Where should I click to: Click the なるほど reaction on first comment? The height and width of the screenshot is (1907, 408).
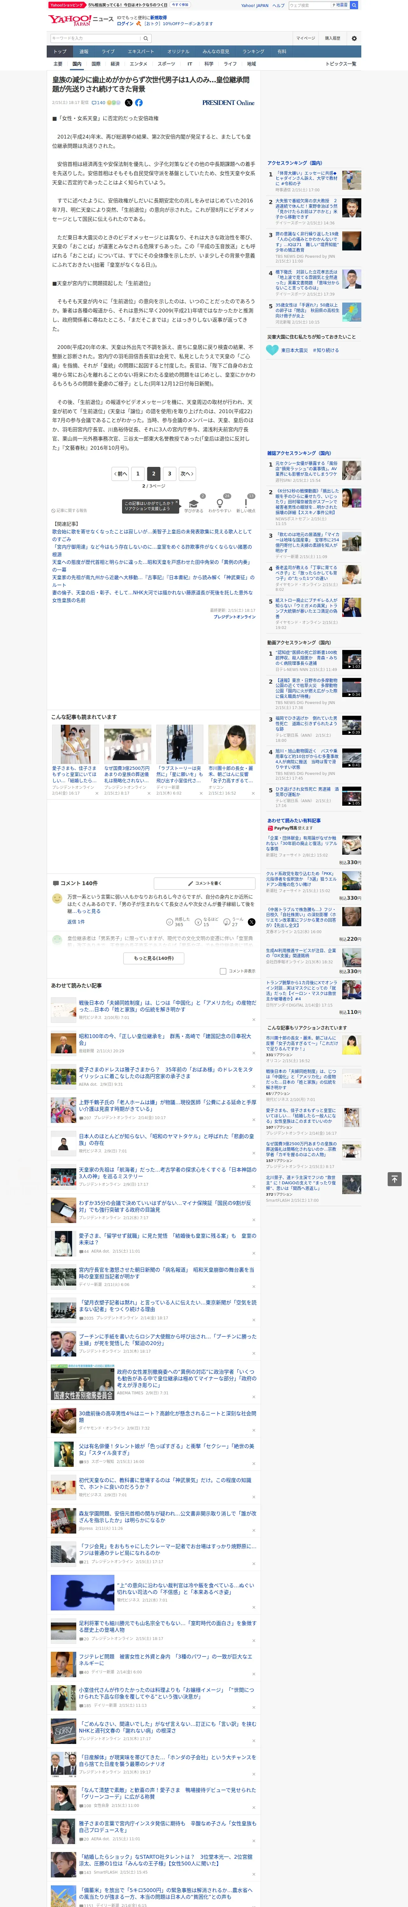pyautogui.click(x=207, y=922)
